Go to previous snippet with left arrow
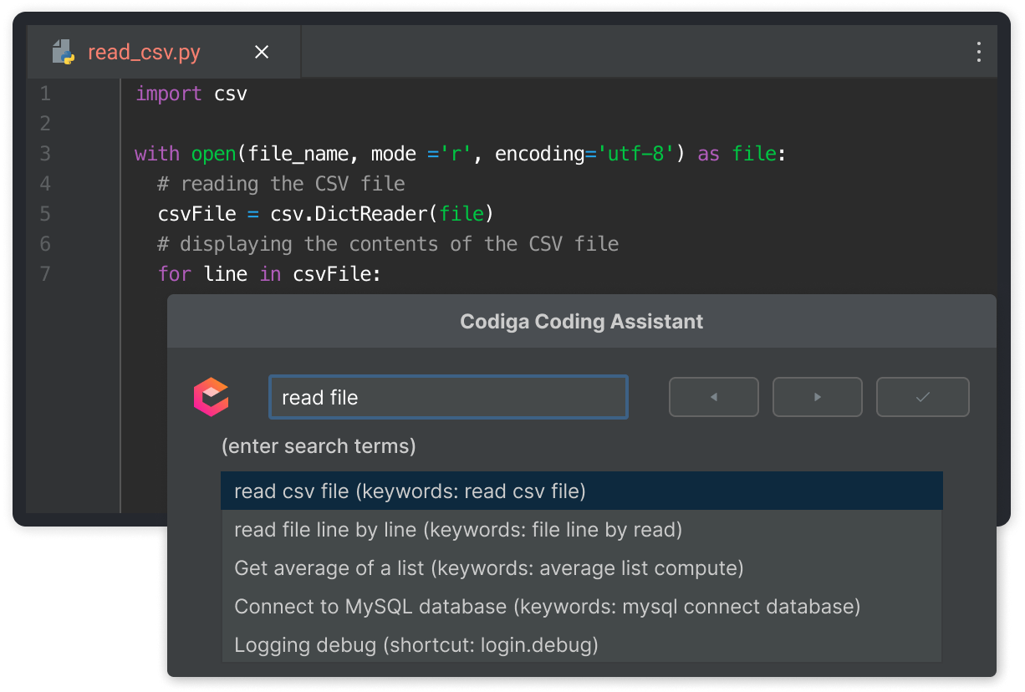The height and width of the screenshot is (692, 1025). tap(714, 397)
